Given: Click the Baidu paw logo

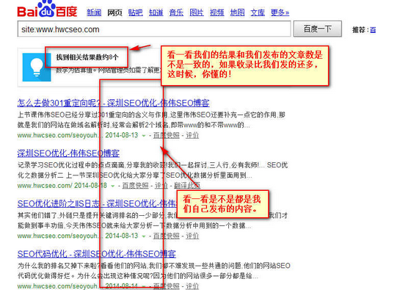Looking at the screenshot, I should pyautogui.click(x=48, y=9).
